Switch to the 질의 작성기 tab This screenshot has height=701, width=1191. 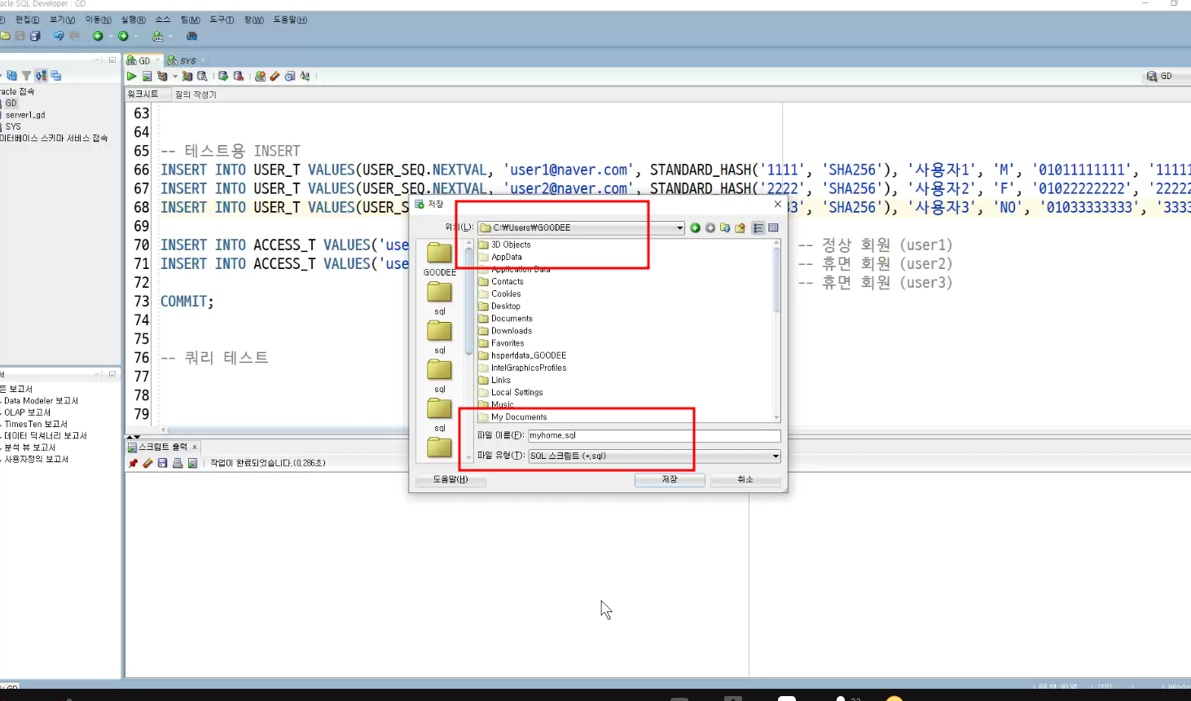tap(196, 95)
